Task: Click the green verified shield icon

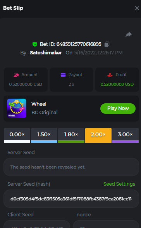Action: click(35, 44)
